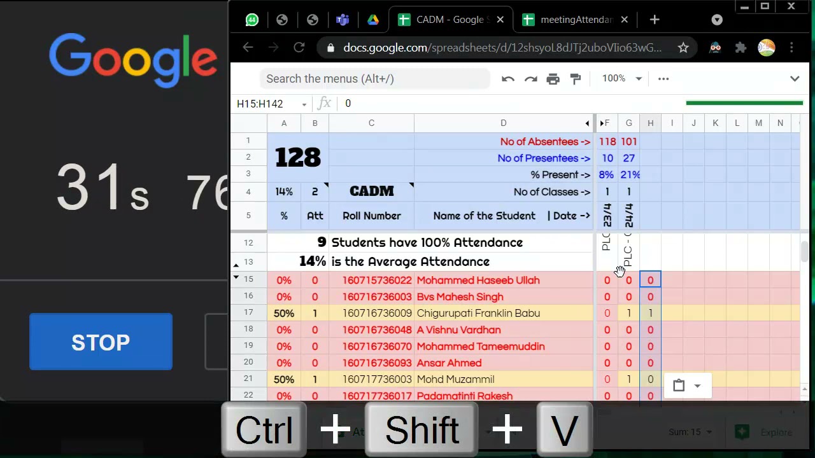Select column H header
Screen dimensions: 815x458
pyautogui.click(x=650, y=123)
